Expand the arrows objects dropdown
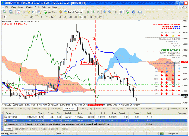This screenshot has width=189, height=136. (x=53, y=17)
